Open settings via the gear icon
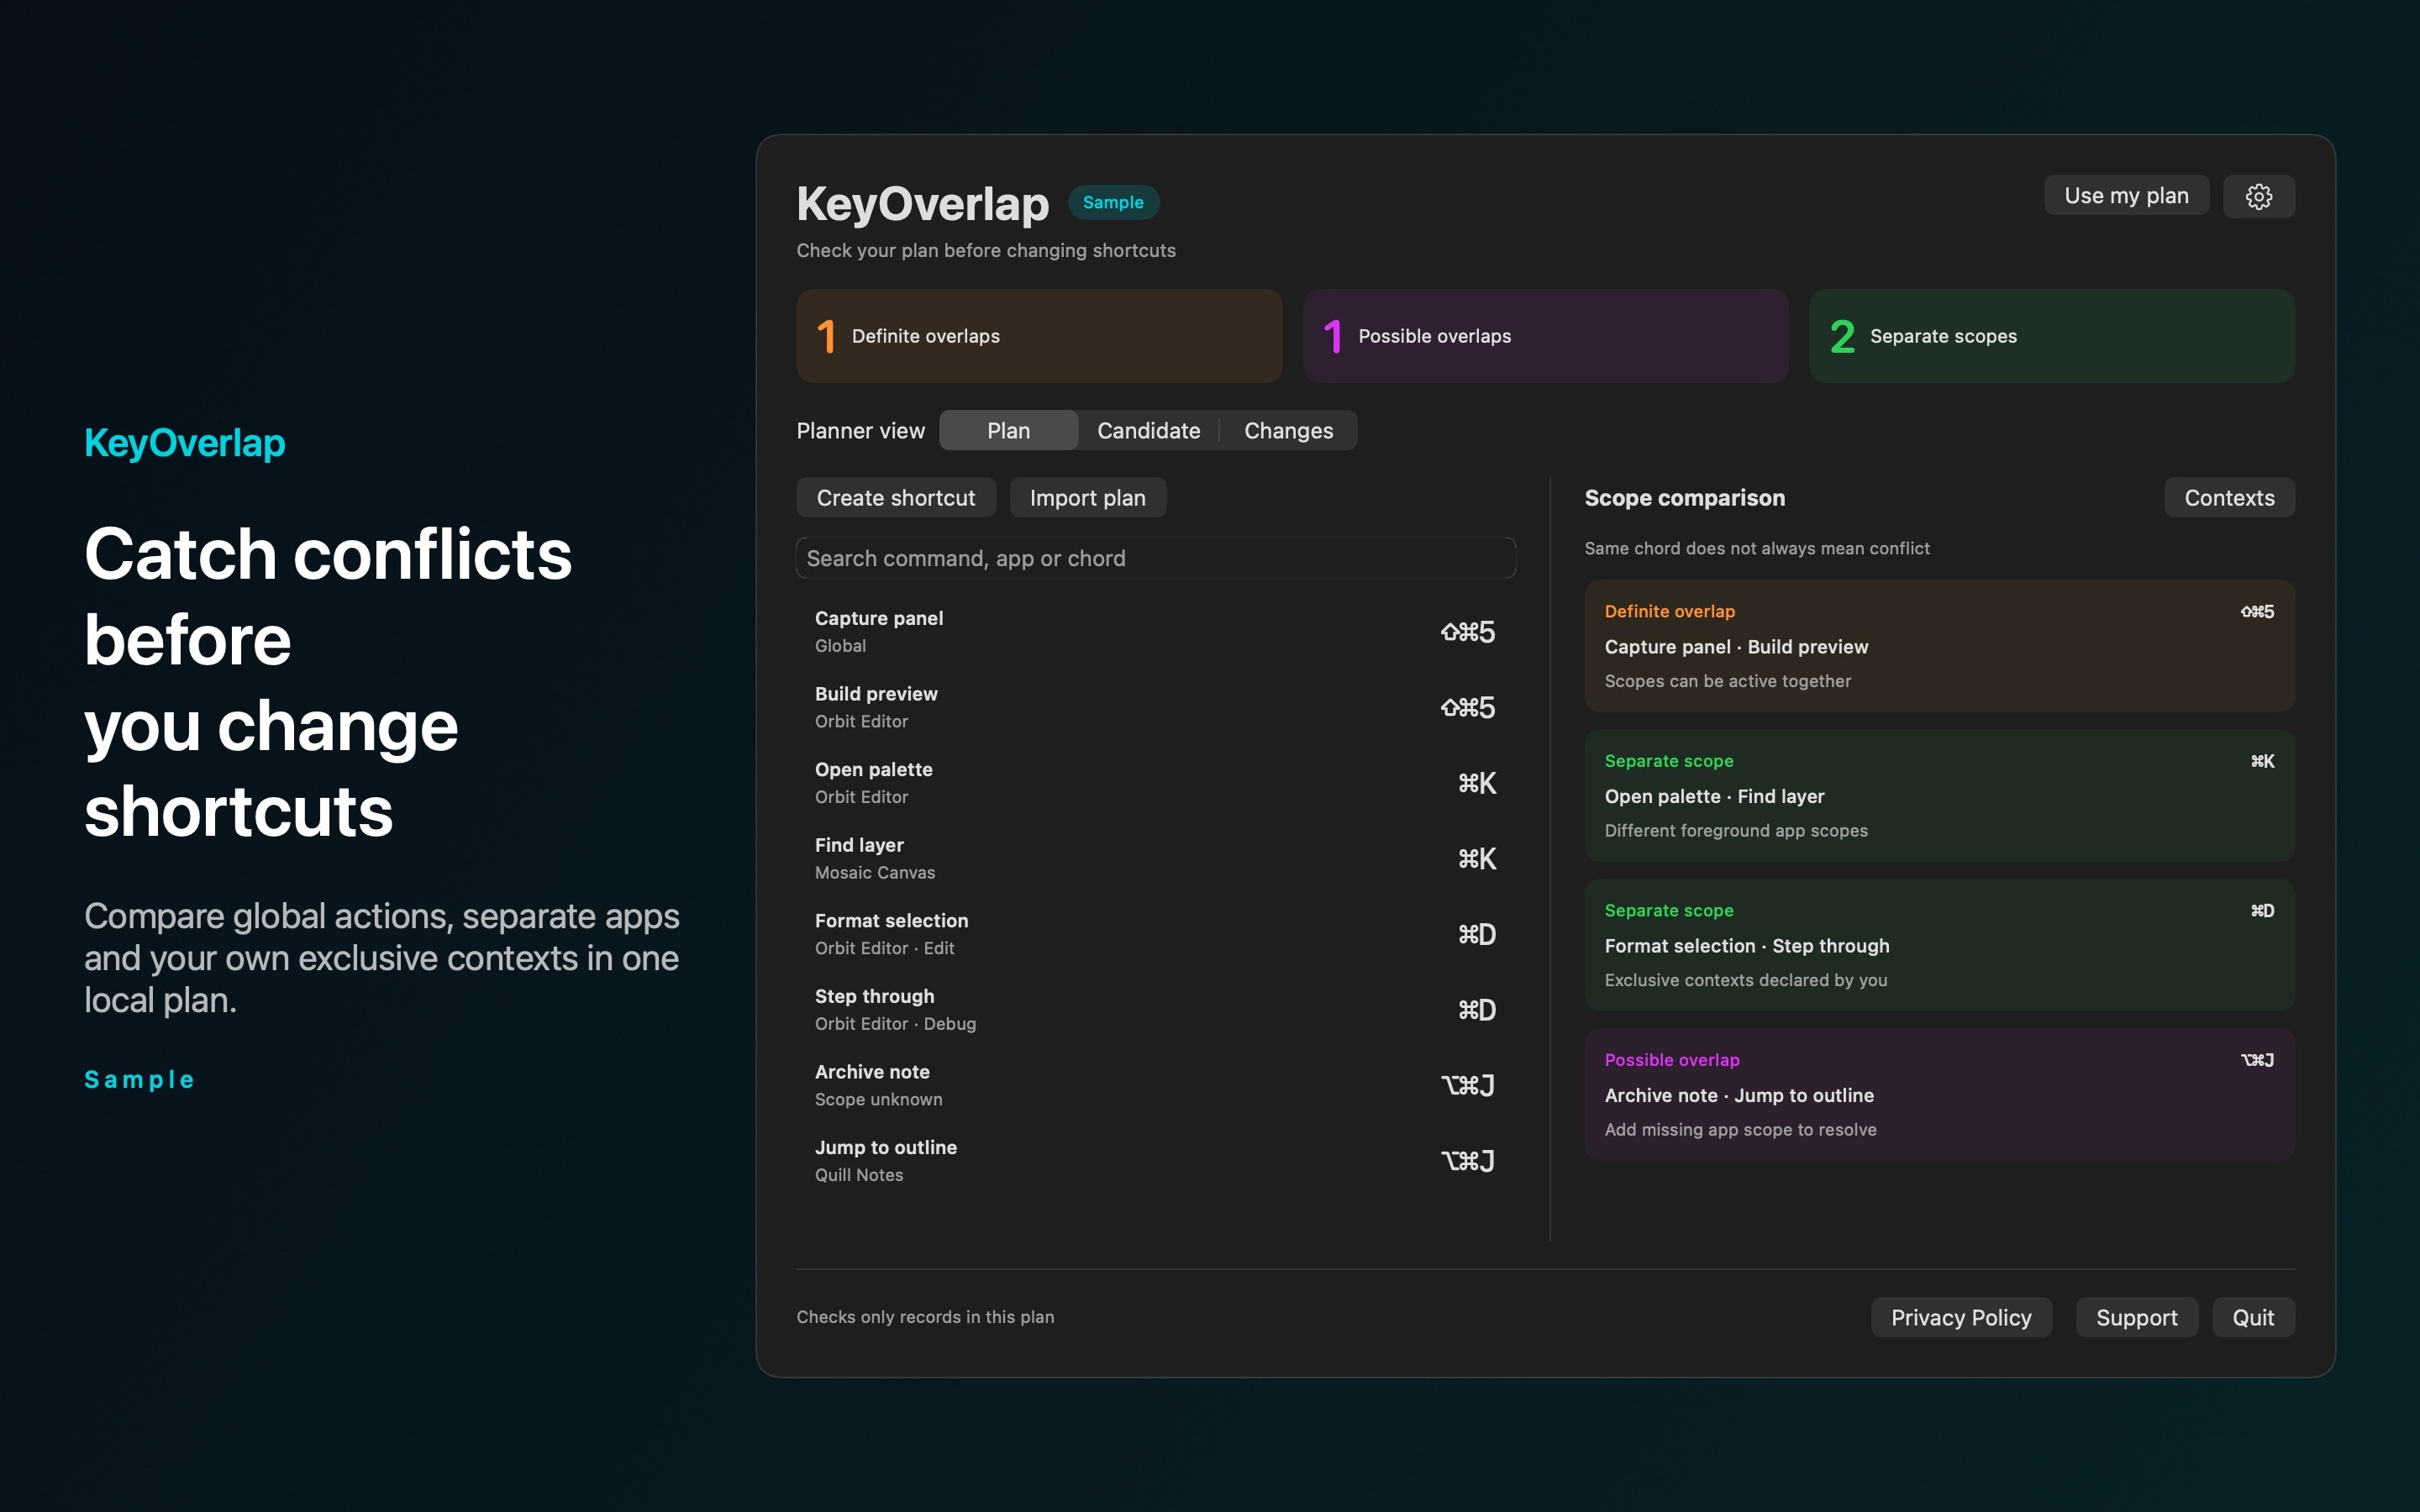This screenshot has width=2420, height=1512. 2258,196
